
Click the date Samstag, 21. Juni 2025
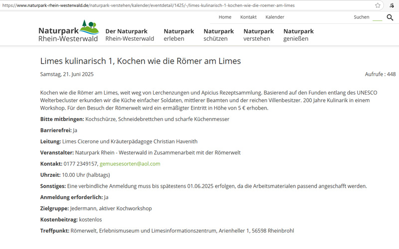tap(67, 74)
